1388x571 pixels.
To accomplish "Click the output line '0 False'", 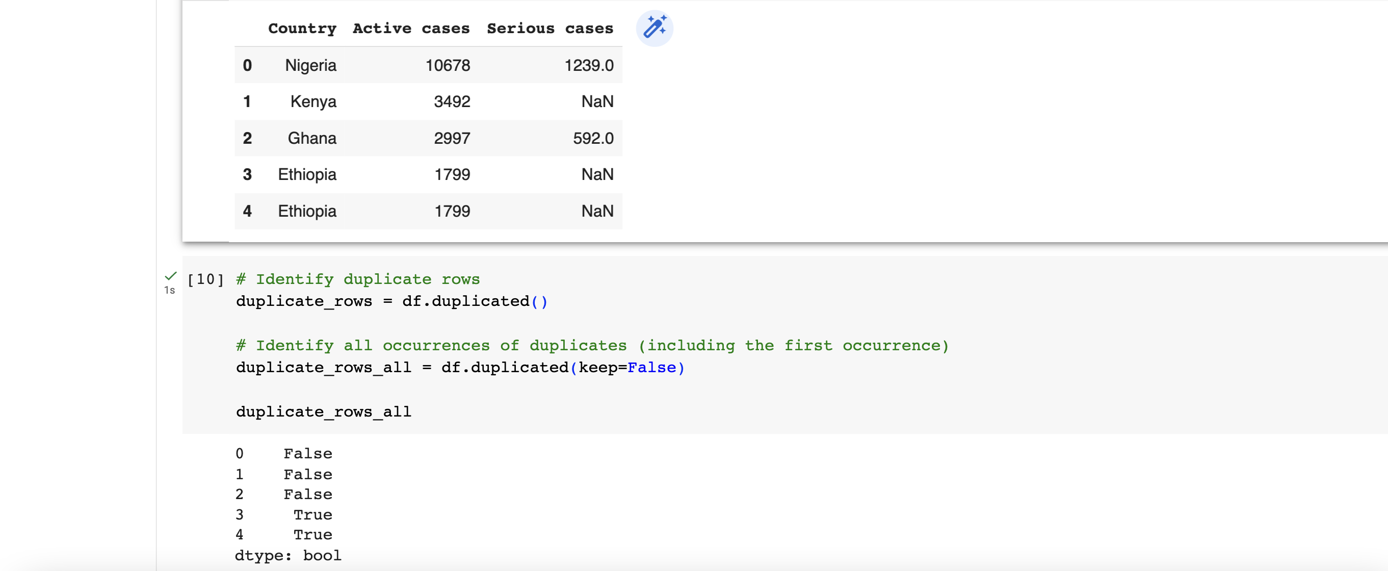I will pyautogui.click(x=283, y=454).
